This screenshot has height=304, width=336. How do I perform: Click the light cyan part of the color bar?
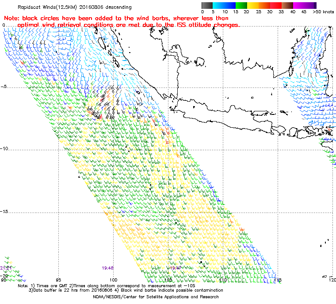[217, 5]
